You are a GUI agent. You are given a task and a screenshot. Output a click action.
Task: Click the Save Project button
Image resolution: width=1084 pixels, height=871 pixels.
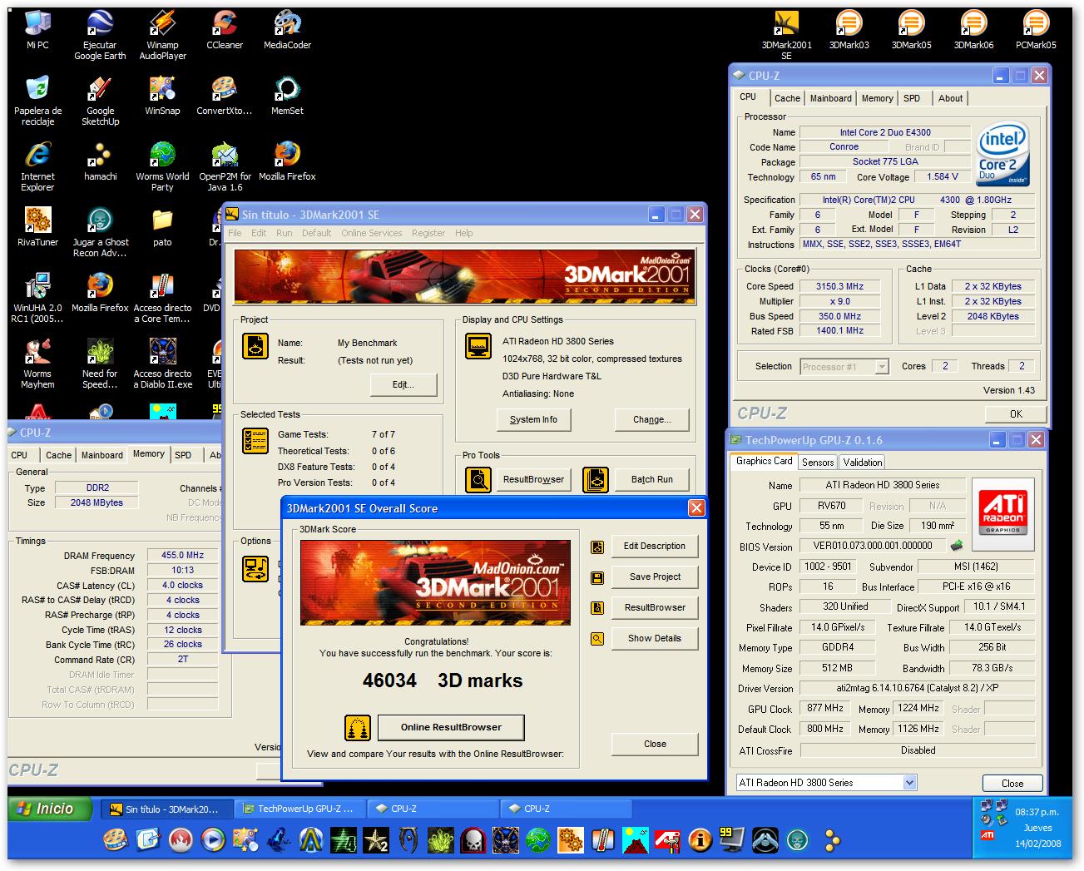[x=655, y=577]
